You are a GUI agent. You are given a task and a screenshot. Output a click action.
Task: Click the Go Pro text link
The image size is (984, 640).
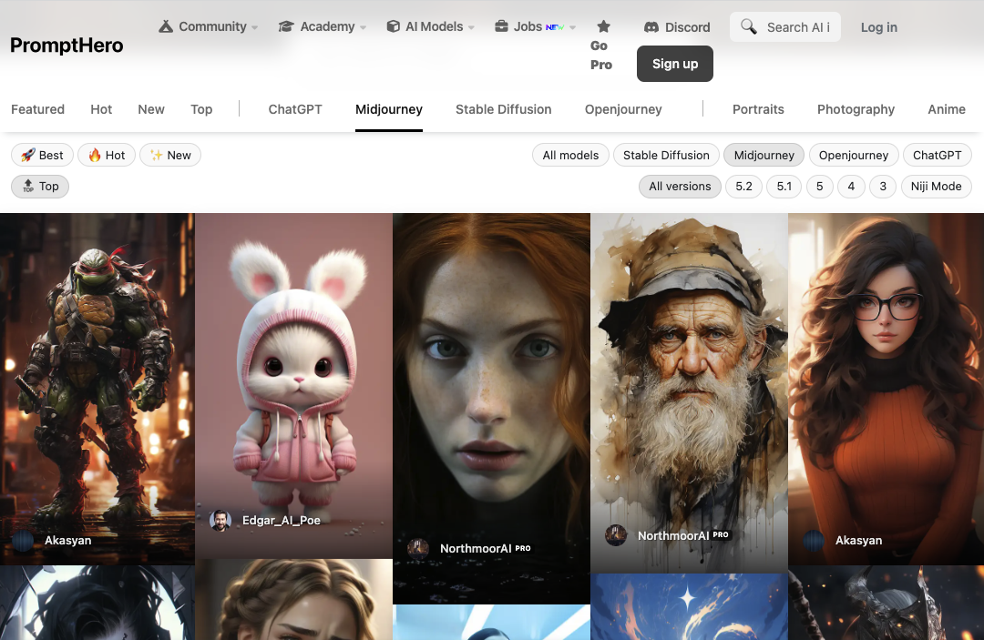(x=601, y=56)
